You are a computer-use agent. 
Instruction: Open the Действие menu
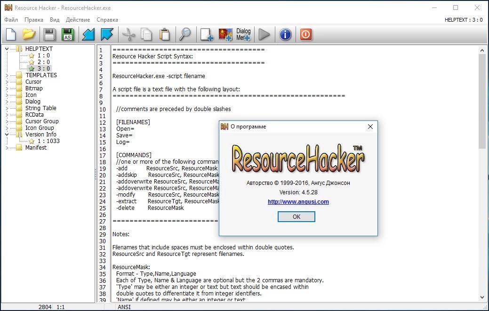click(78, 20)
